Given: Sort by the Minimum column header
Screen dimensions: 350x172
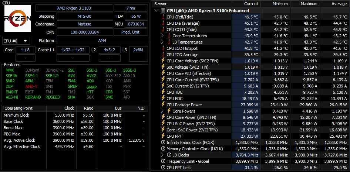Looking at the screenshot, I should [x=276, y=4].
